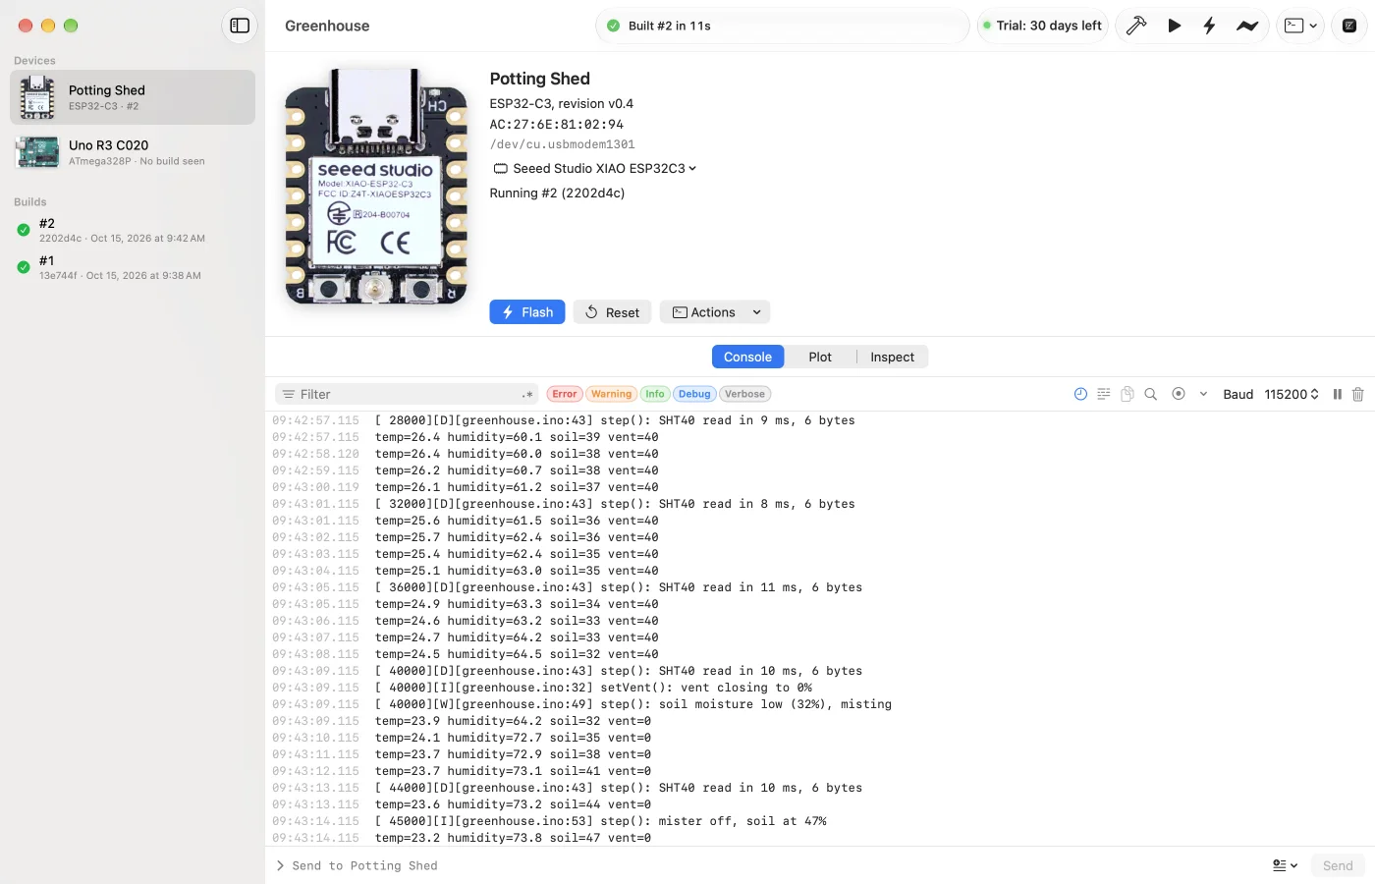
Task: Select the Potting Shed device
Action: [x=133, y=97]
